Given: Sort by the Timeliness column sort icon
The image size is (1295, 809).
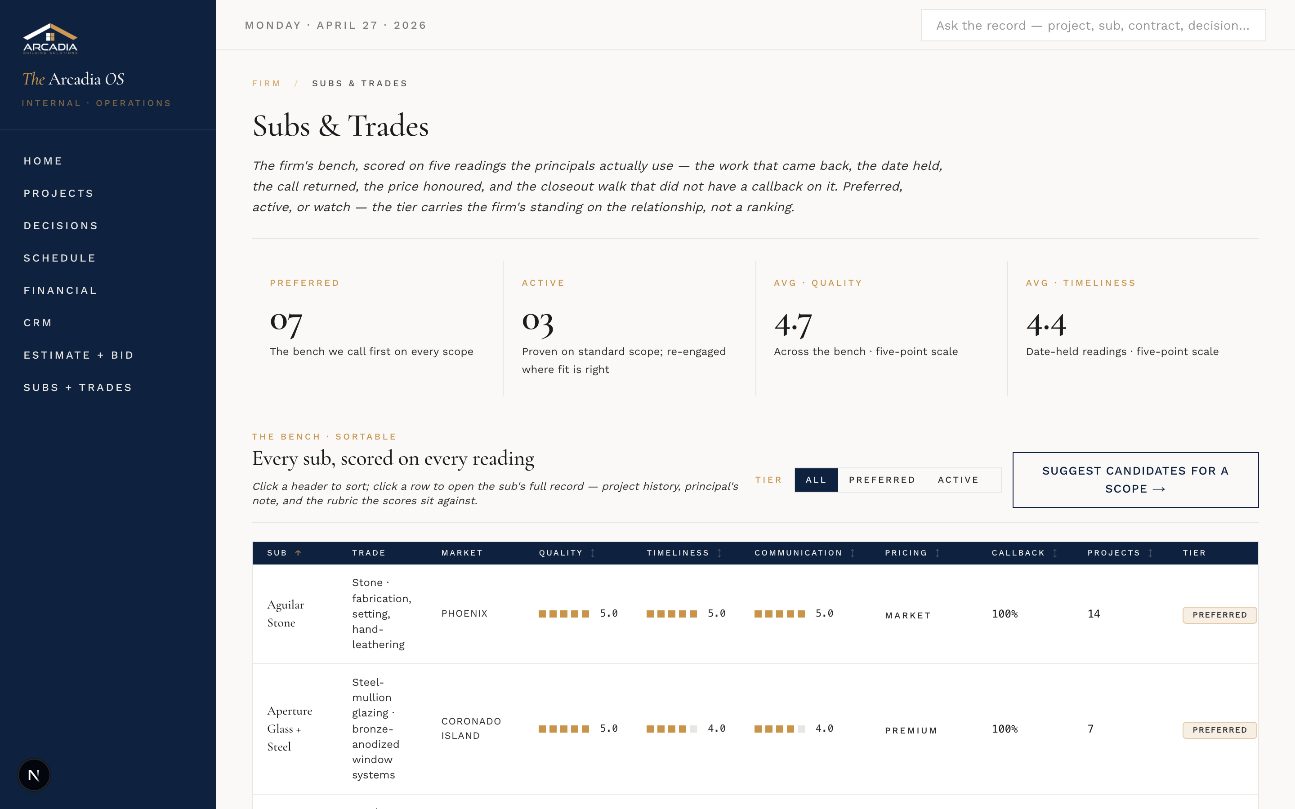Looking at the screenshot, I should [720, 553].
